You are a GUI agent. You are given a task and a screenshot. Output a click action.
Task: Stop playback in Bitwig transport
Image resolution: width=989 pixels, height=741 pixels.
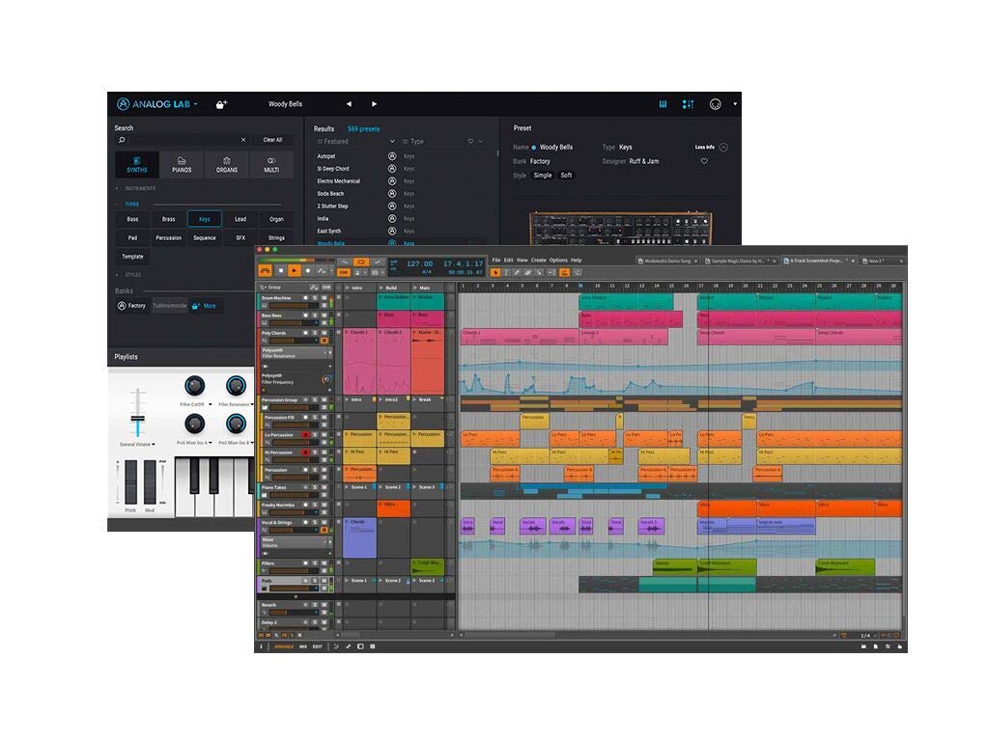coord(281,271)
